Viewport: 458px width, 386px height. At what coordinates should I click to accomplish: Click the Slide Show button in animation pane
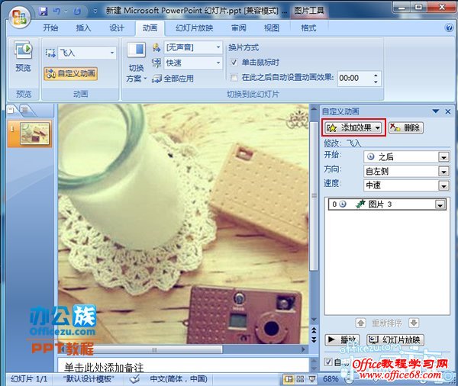[395, 340]
